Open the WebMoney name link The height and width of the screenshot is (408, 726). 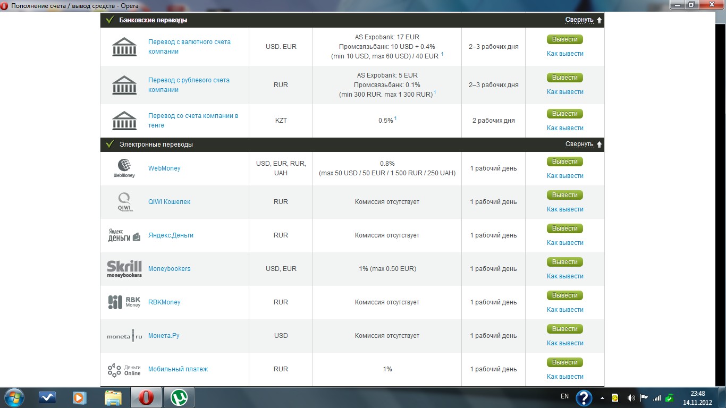[x=164, y=168]
